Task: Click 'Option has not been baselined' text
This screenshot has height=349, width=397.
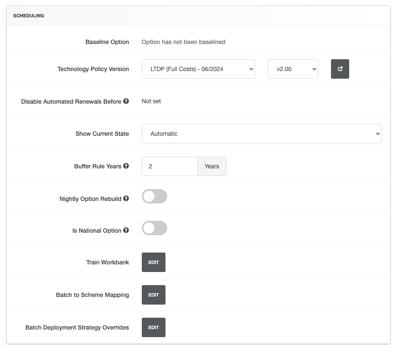Action: (183, 42)
